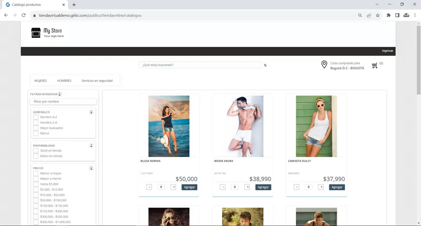This screenshot has height=226, width=421.
Task: Add Blusa Narnia to cart with Agregar
Action: pos(189,187)
